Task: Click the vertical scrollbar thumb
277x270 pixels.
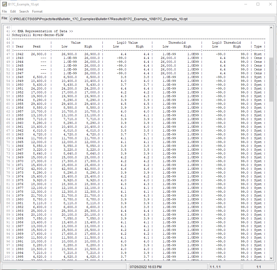Action: [271, 79]
